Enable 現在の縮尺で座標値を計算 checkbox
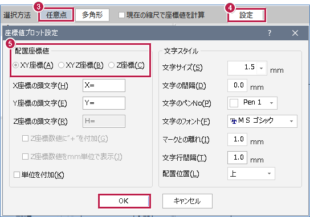The image size is (310, 217). click(x=121, y=15)
